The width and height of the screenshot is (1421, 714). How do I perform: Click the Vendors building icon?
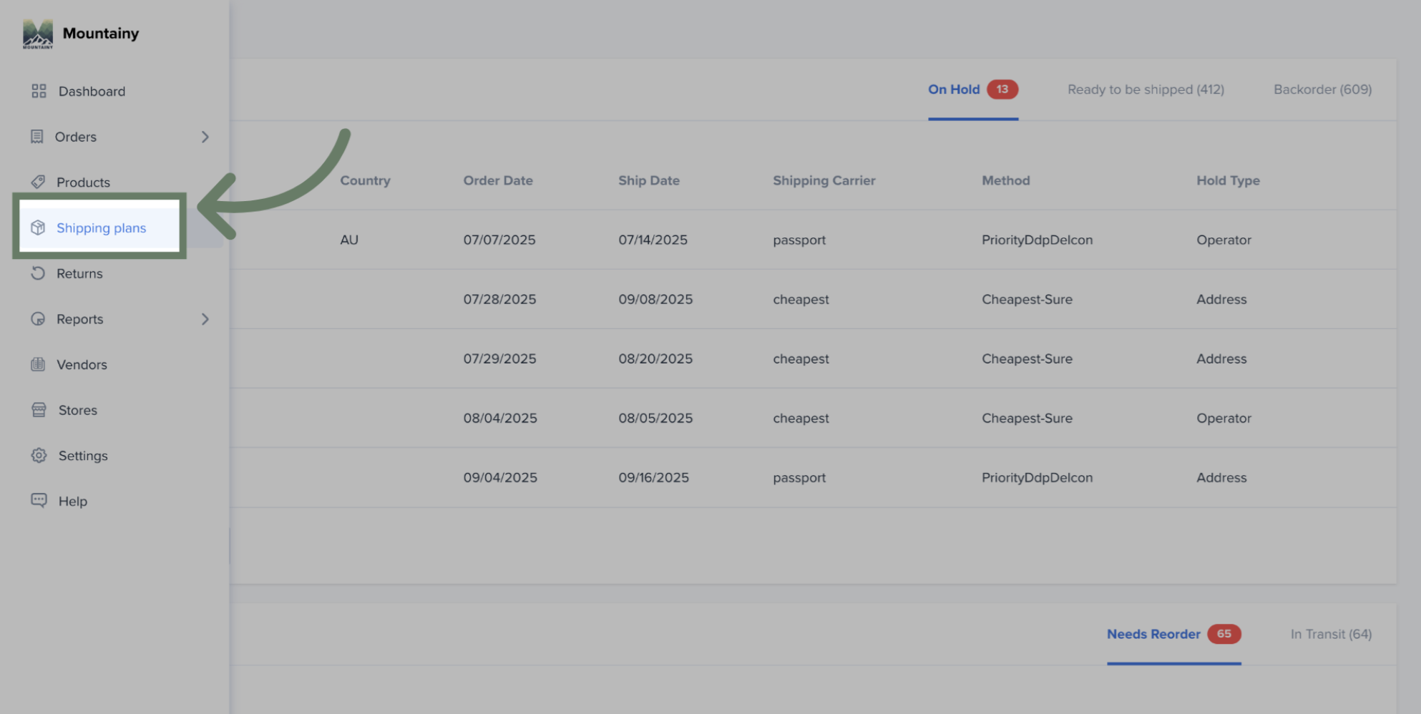(38, 364)
